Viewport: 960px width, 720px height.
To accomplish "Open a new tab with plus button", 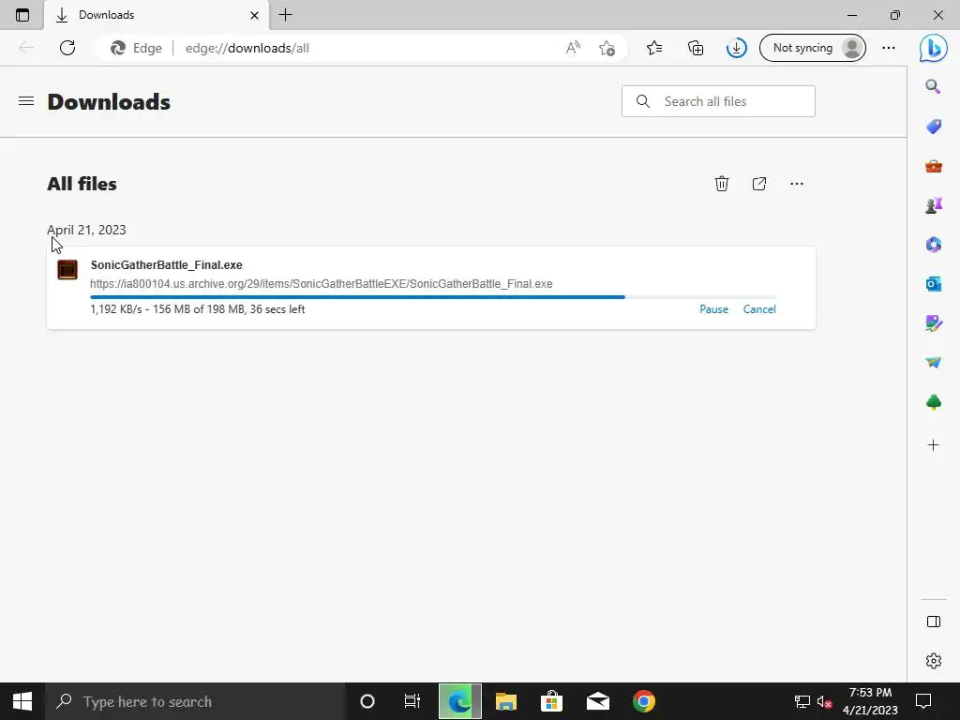I will 285,15.
